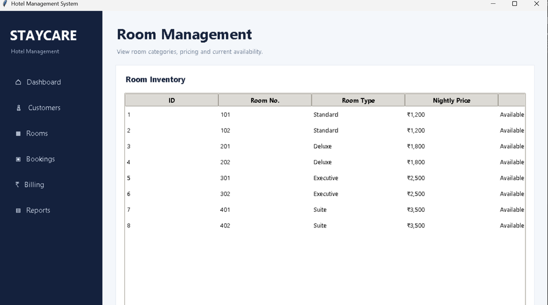This screenshot has width=548, height=305.
Task: Open the Bookings page
Action: [x=41, y=159]
